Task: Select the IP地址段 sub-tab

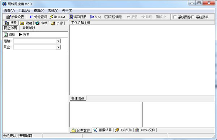Action: pos(29,28)
